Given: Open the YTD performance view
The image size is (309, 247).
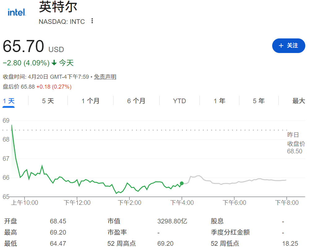Looking at the screenshot, I should coord(179,101).
